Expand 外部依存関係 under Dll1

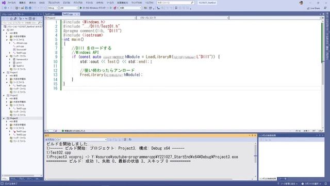click(x=7, y=37)
